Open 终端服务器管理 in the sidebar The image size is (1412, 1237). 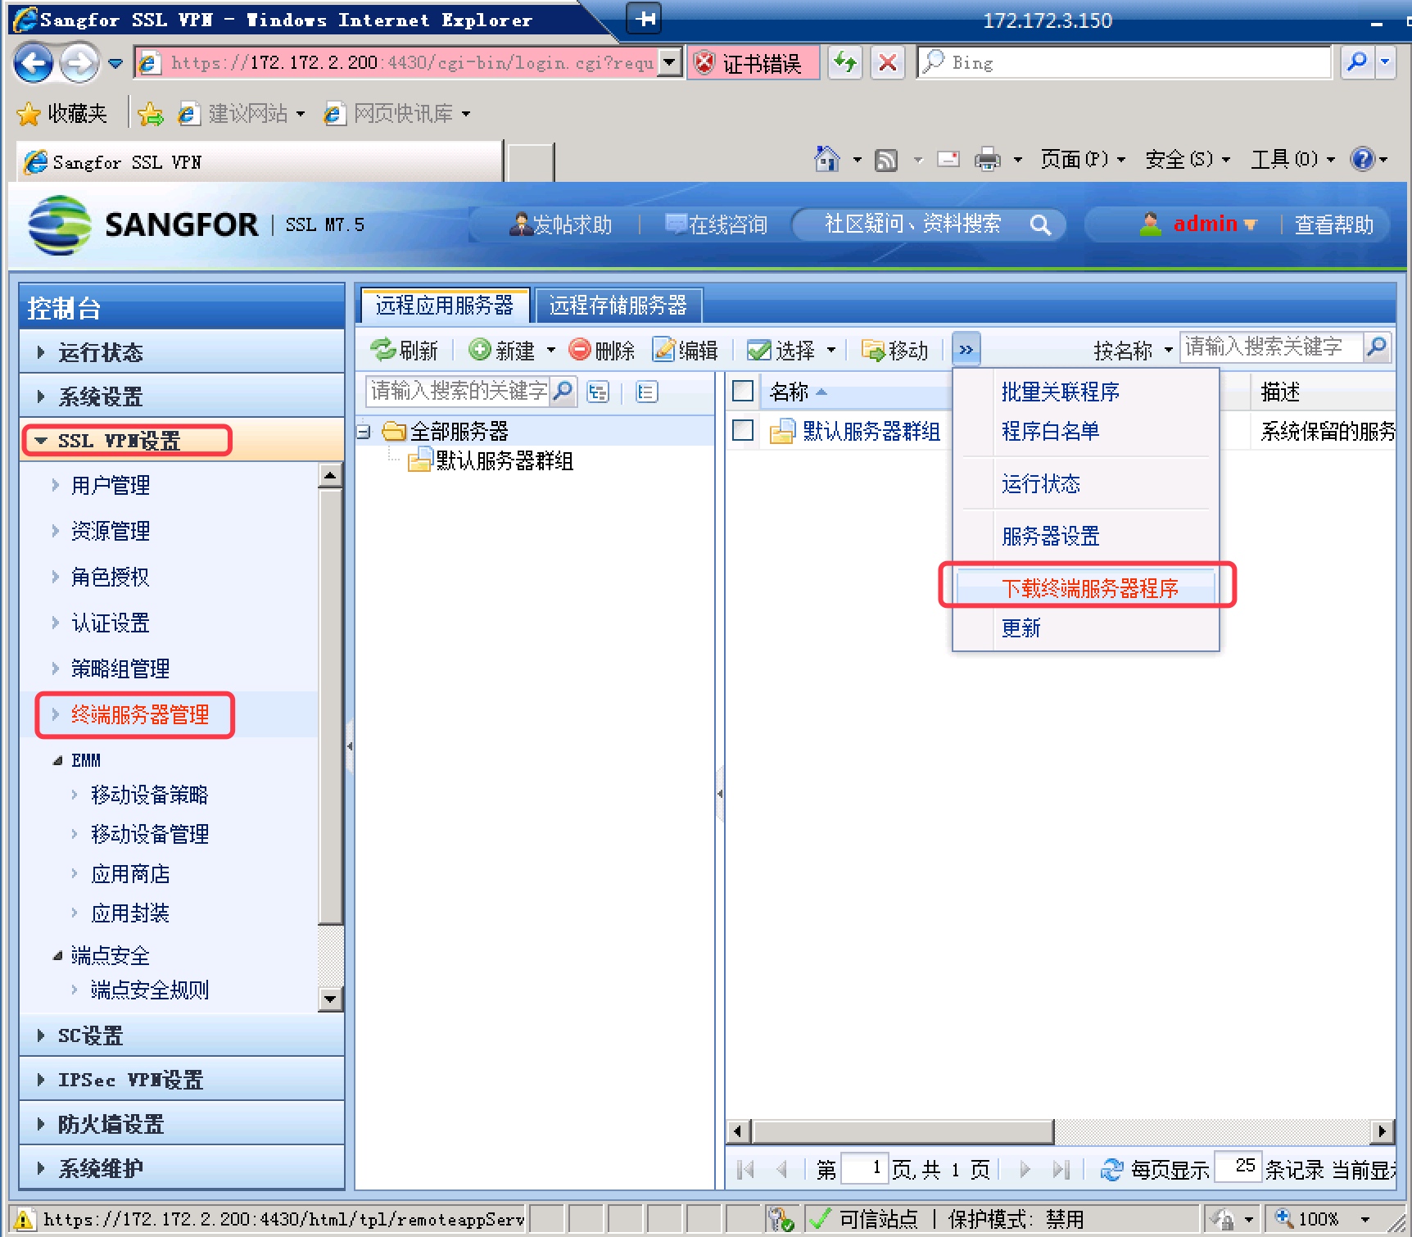(x=140, y=715)
